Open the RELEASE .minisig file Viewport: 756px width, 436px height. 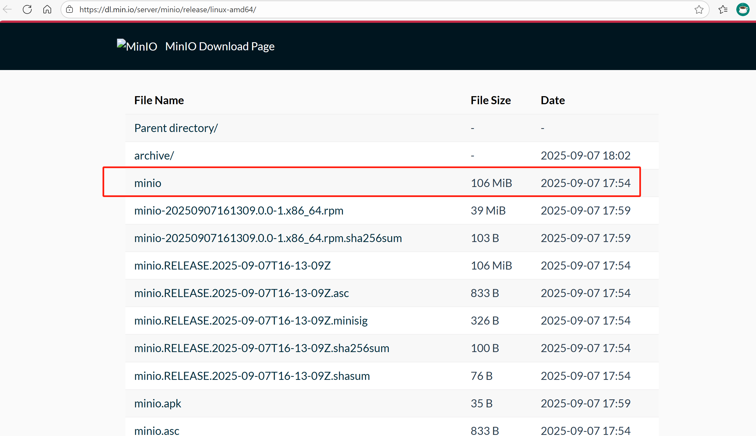[x=251, y=321]
